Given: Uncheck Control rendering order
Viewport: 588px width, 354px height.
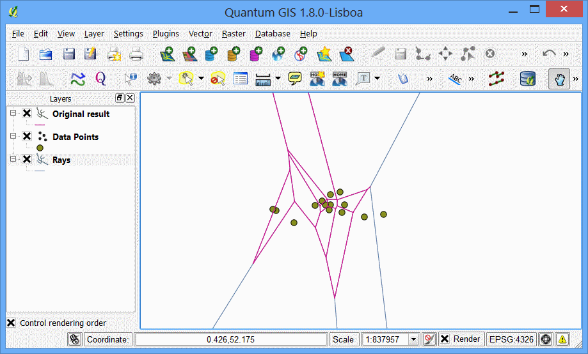Looking at the screenshot, I should 12,323.
